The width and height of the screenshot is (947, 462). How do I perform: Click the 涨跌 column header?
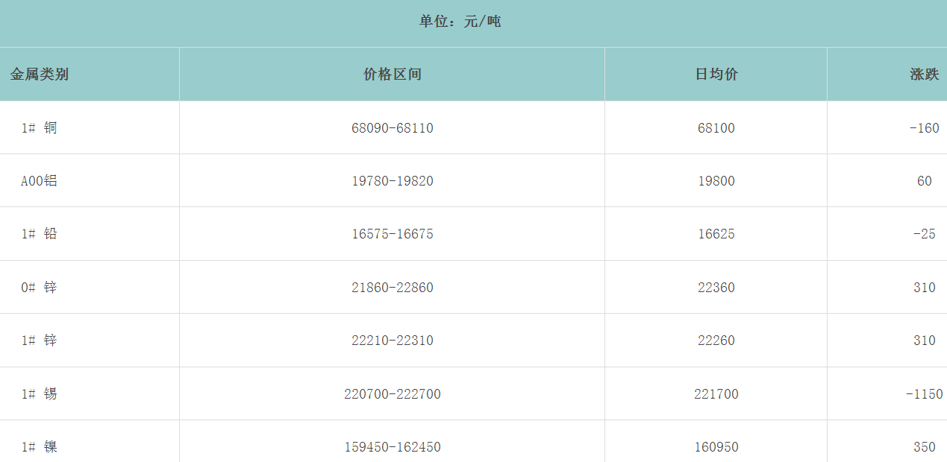pos(924,75)
